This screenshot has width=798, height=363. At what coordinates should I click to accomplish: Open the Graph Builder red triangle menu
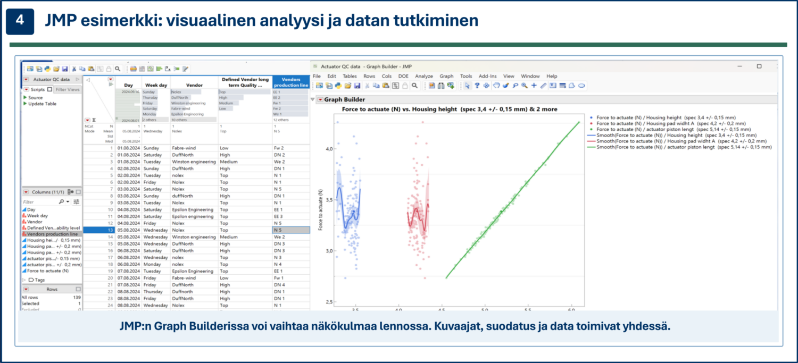tap(320, 99)
